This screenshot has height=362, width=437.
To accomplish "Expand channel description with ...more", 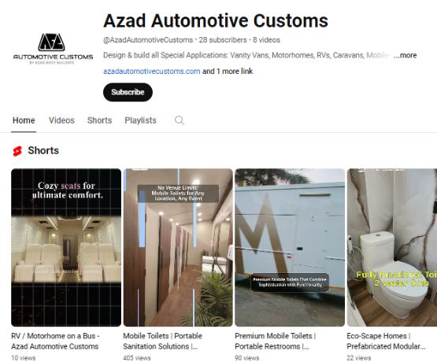I will pos(406,55).
